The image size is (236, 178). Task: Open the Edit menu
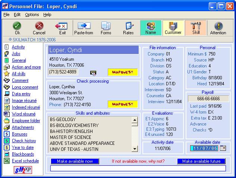click(17, 15)
